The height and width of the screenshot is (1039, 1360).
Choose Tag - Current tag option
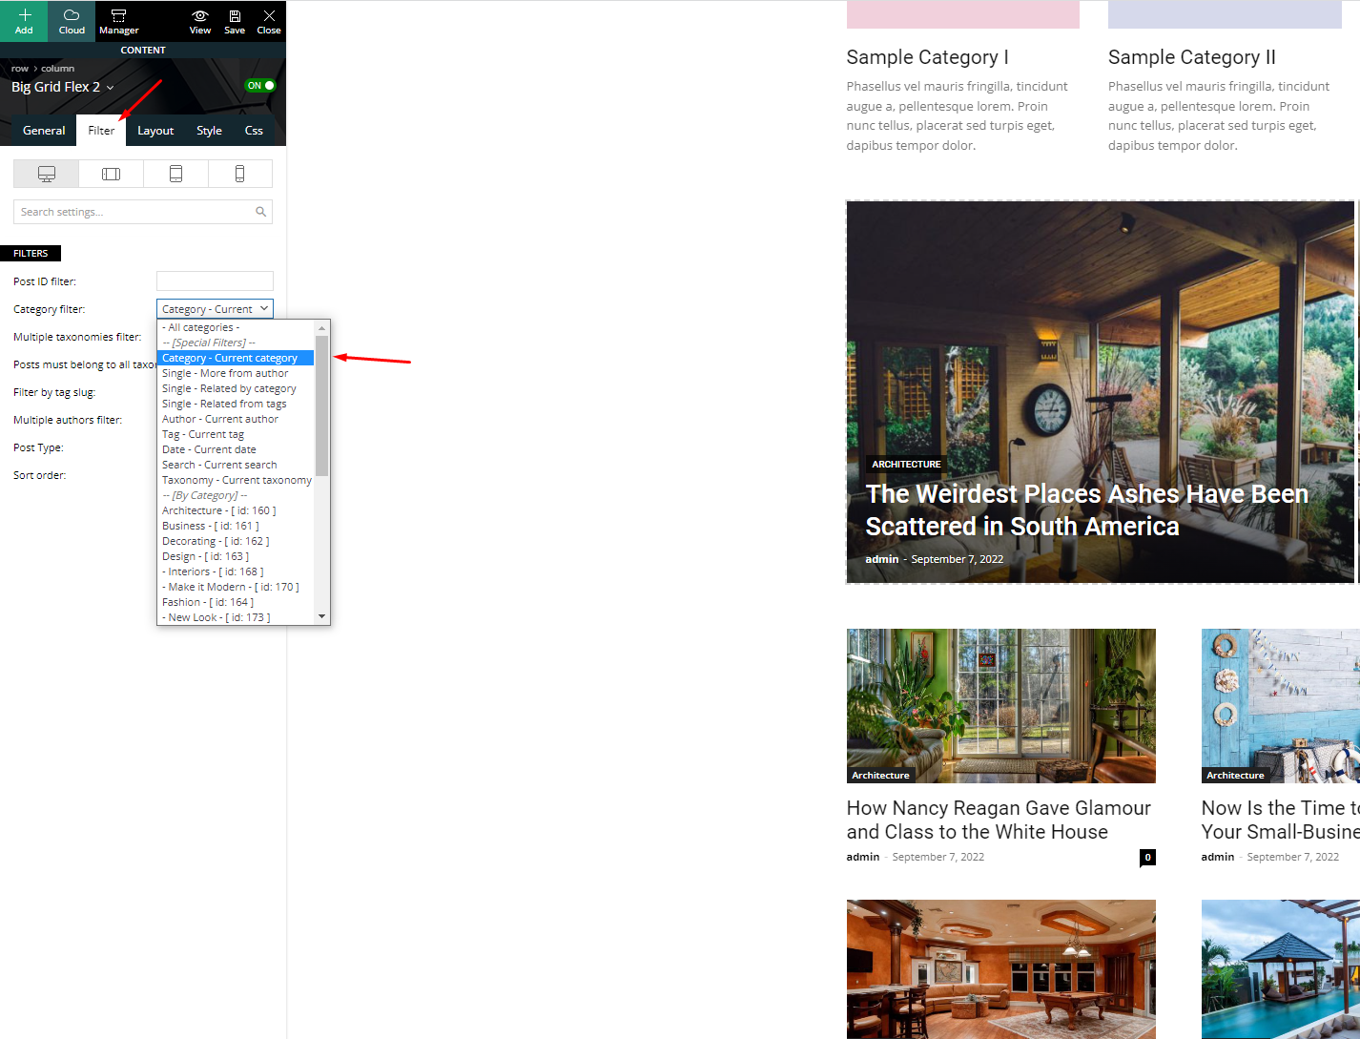(x=236, y=434)
